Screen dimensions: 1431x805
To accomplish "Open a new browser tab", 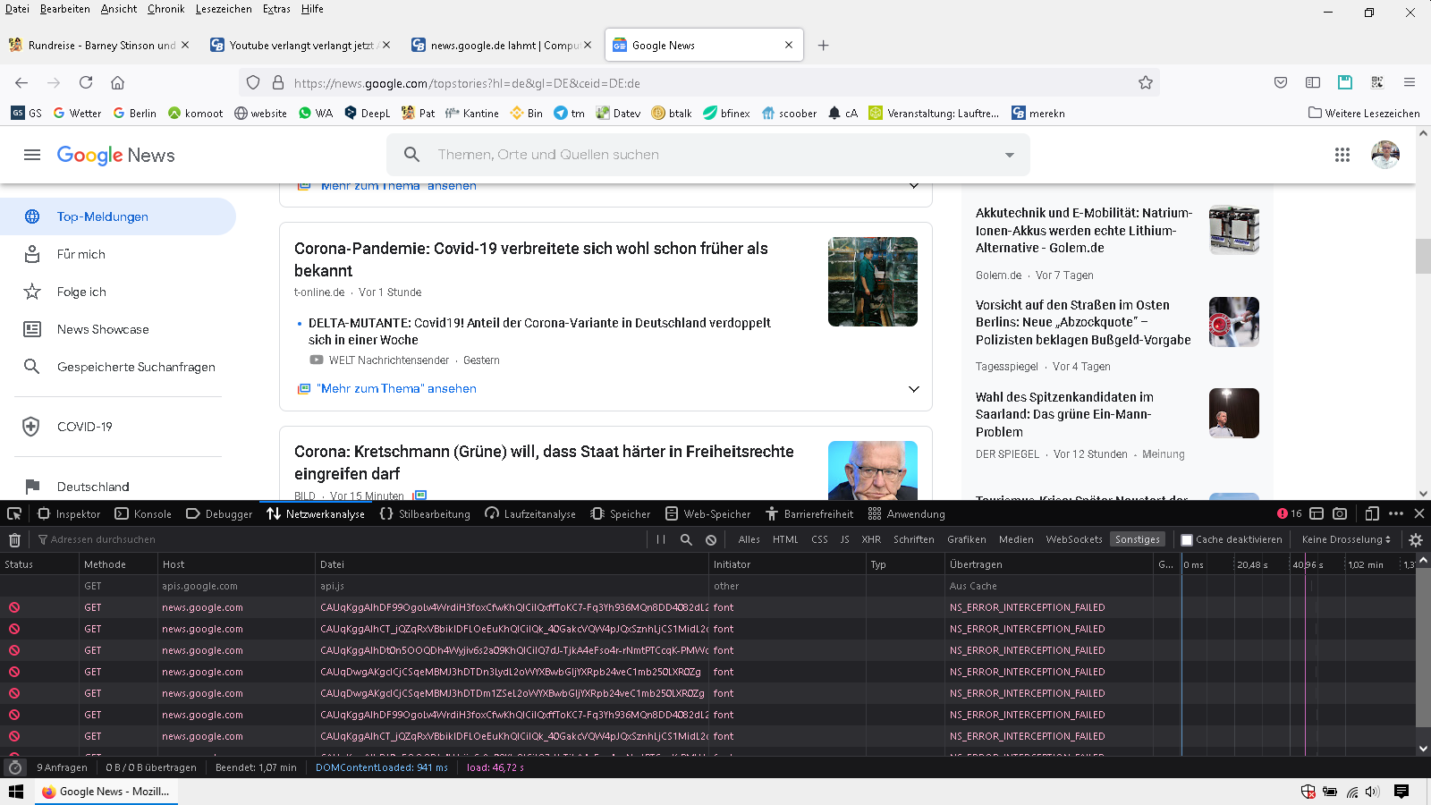I will [823, 46].
